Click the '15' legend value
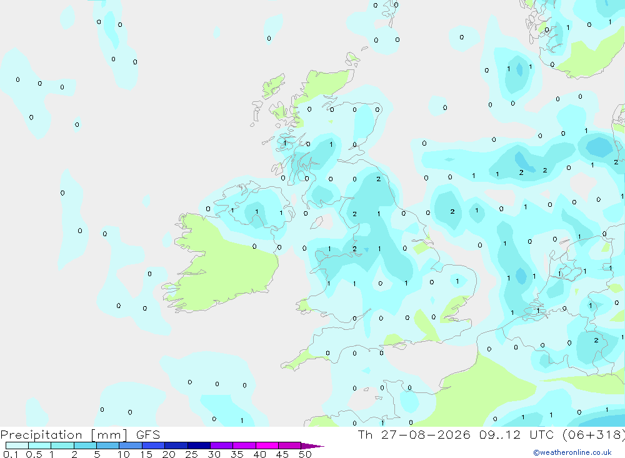This screenshot has width=625, height=458. tap(146, 454)
